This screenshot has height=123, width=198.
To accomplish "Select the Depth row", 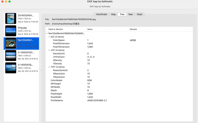I will click(119, 90).
